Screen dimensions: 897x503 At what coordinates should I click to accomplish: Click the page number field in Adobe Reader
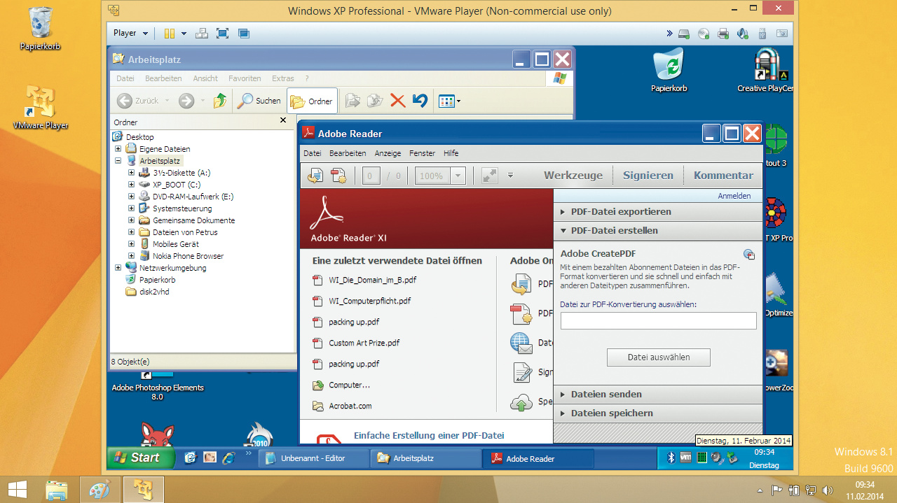click(371, 176)
